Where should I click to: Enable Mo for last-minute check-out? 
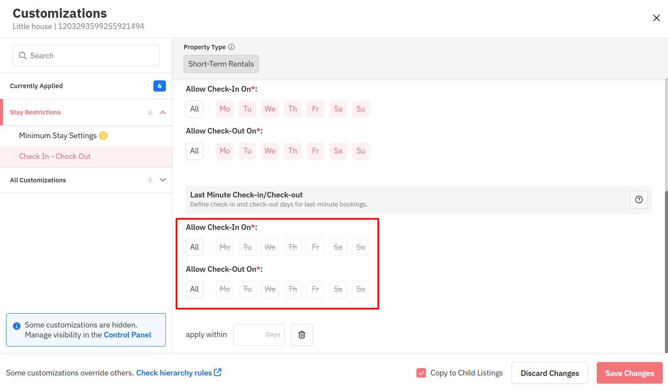[225, 289]
